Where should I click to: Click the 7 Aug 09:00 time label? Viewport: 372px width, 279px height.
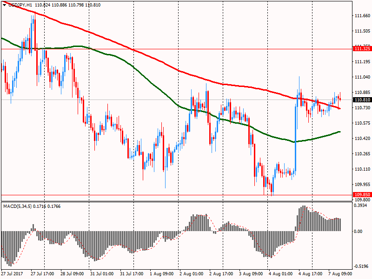(x=340, y=274)
